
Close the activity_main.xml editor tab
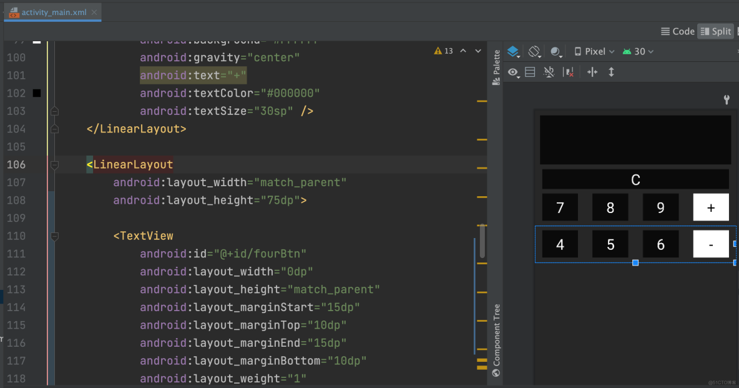(94, 12)
